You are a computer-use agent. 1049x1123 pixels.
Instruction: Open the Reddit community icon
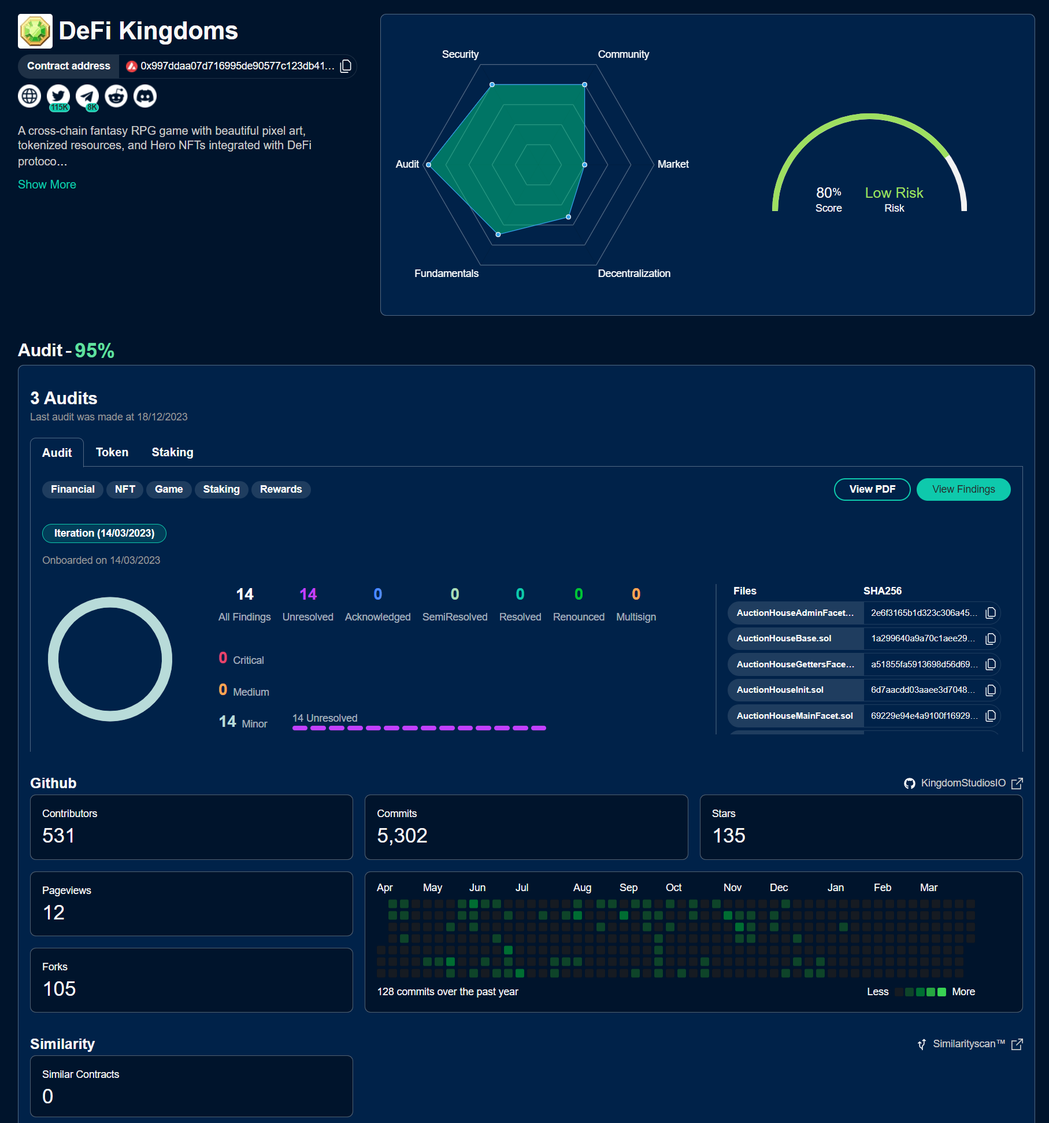point(116,96)
